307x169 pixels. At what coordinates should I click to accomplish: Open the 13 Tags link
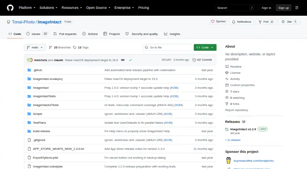coord(81,48)
